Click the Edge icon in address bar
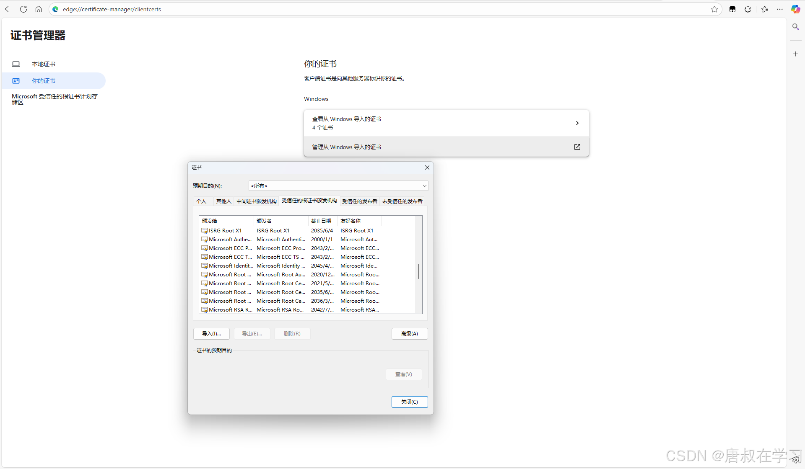The width and height of the screenshot is (805, 469). [x=55, y=9]
